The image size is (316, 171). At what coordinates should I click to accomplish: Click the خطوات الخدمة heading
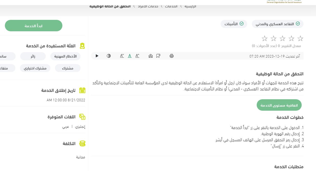pyautogui.click(x=290, y=118)
